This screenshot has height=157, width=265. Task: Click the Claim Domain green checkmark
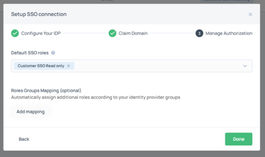(112, 33)
